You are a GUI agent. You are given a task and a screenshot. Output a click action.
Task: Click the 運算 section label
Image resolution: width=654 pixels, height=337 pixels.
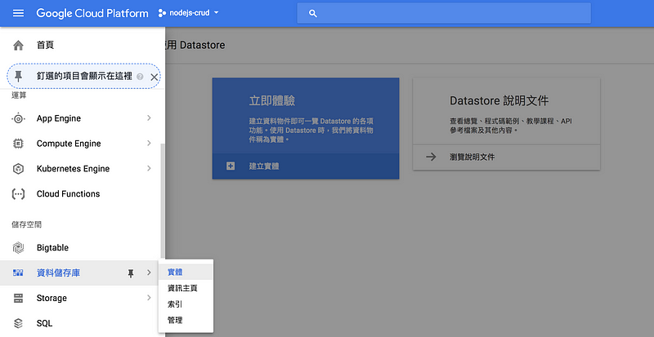[x=18, y=95]
